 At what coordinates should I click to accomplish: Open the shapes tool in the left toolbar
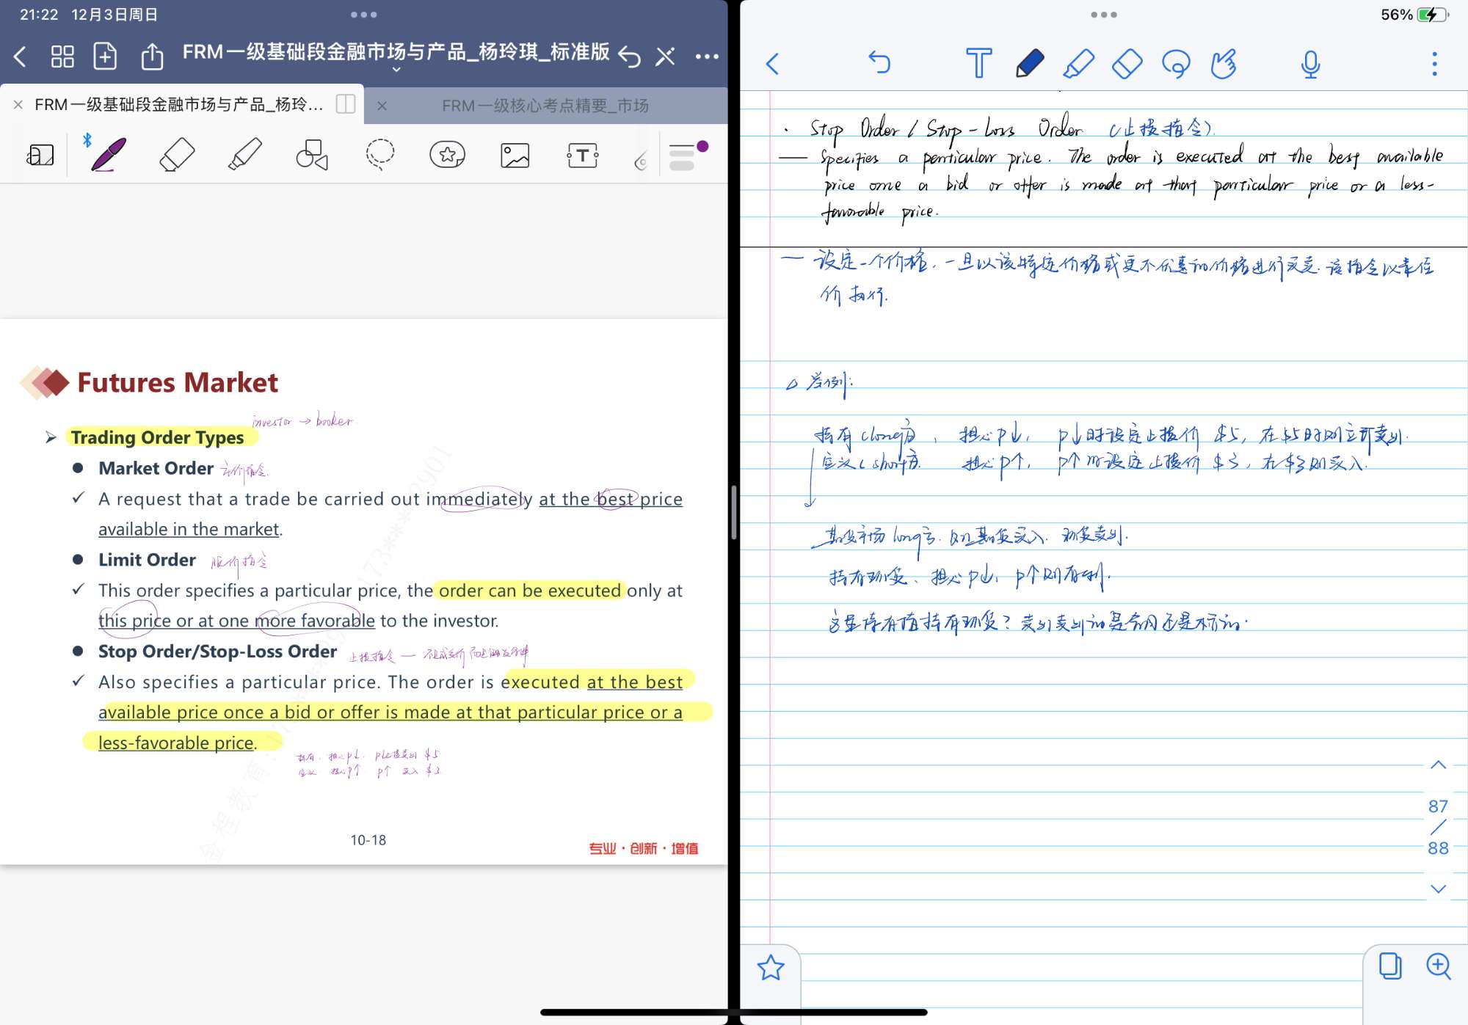pos(312,155)
